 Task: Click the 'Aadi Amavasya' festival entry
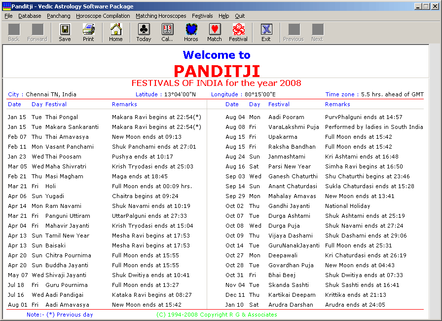[68, 305]
